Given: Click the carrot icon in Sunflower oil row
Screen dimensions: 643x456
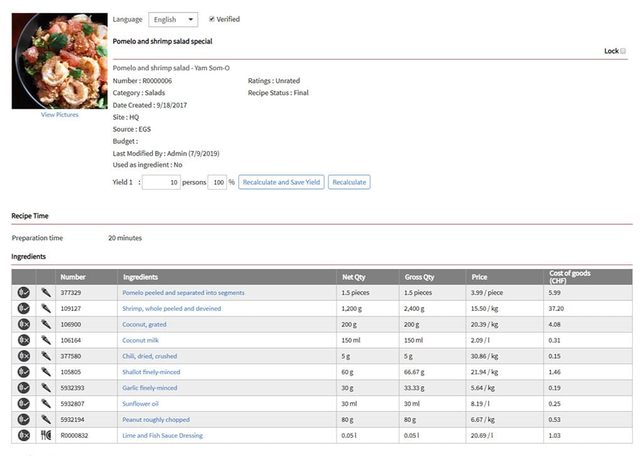Looking at the screenshot, I should (46, 404).
